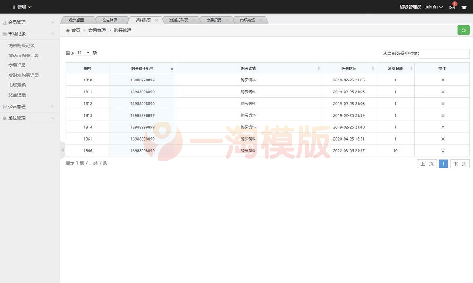Image resolution: width=473 pixels, height=283 pixels.
Task: Select the 饲料购买 tab
Action: pyautogui.click(x=143, y=20)
